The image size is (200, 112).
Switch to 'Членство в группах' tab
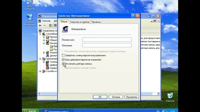tap(79, 22)
